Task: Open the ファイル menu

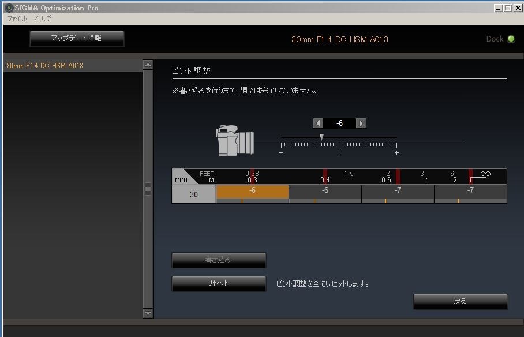Action: click(x=17, y=18)
